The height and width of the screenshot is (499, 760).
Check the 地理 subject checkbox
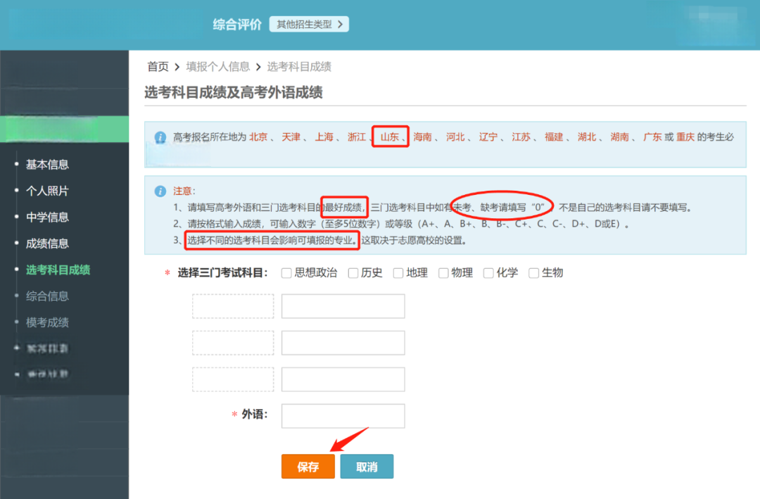click(x=398, y=273)
